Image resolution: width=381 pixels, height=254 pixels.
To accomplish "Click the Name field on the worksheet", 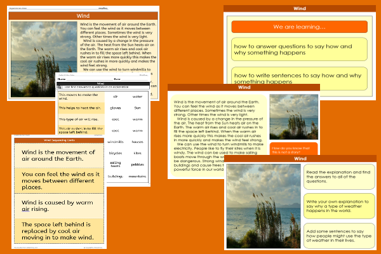I will (x=86, y=79).
